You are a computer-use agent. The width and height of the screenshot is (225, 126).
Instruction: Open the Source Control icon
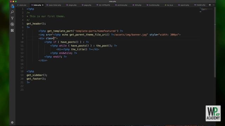pyautogui.click(x=12, y=18)
